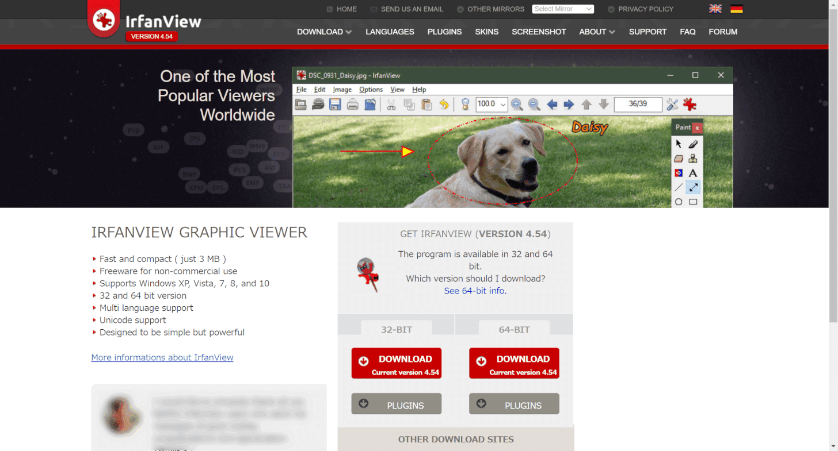Click the OTHER DOWNLOAD SITES heading
This screenshot has width=838, height=451.
[456, 439]
